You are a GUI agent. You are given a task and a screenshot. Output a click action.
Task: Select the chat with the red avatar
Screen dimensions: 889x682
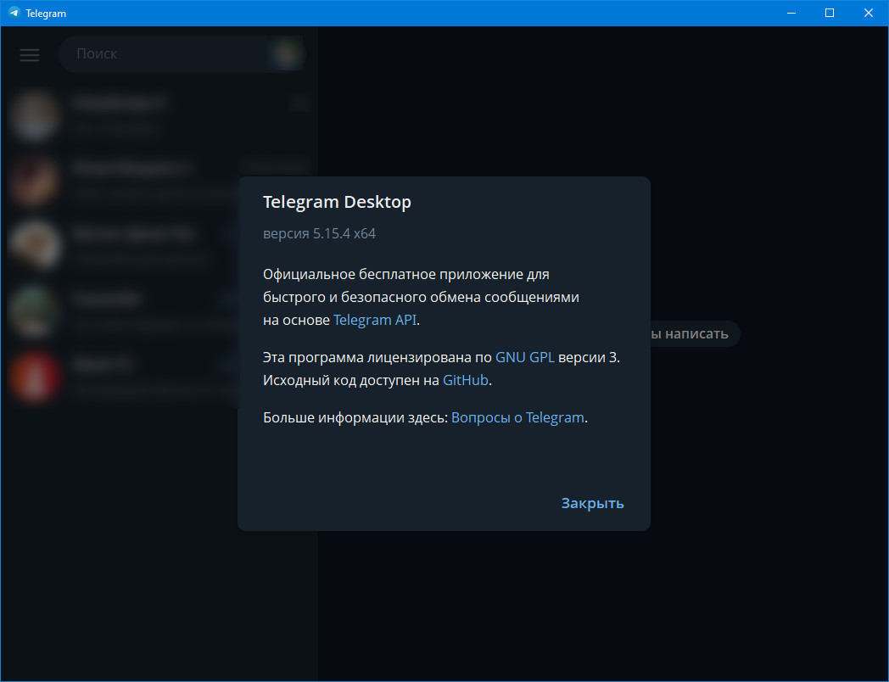tap(34, 377)
